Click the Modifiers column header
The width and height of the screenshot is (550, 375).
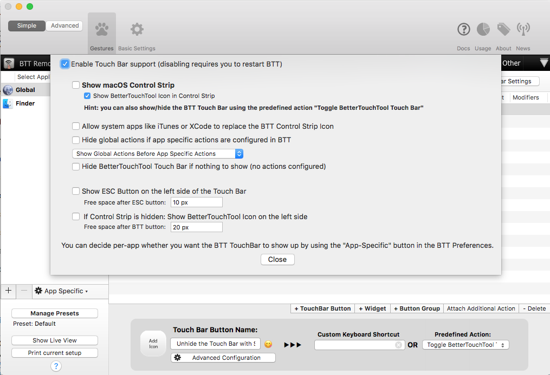[x=526, y=98]
